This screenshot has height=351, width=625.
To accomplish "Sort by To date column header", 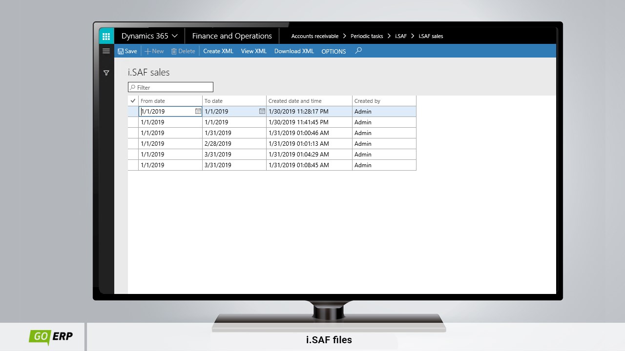I will click(234, 101).
